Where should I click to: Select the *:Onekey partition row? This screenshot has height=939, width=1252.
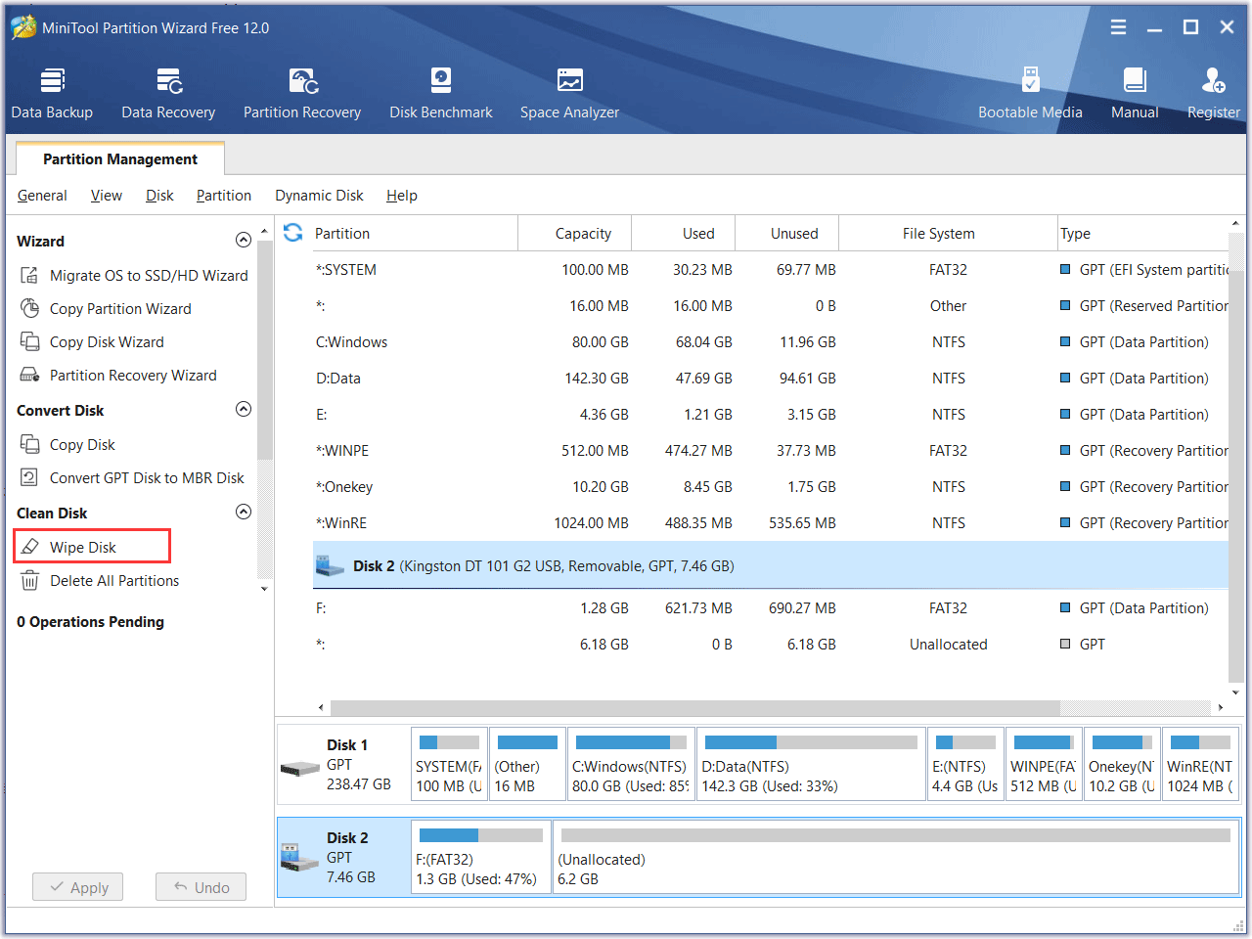click(770, 487)
